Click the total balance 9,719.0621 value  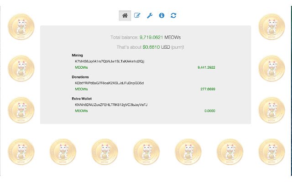click(x=151, y=37)
